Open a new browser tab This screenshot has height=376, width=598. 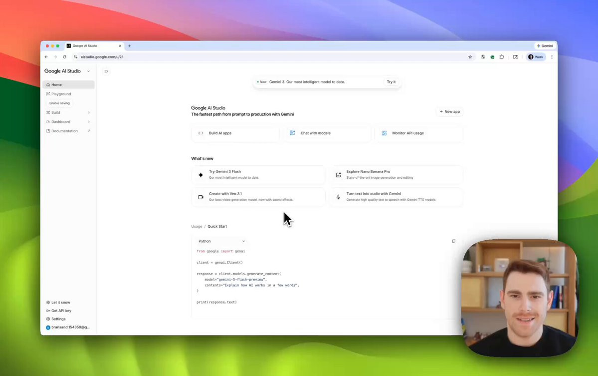coord(129,46)
